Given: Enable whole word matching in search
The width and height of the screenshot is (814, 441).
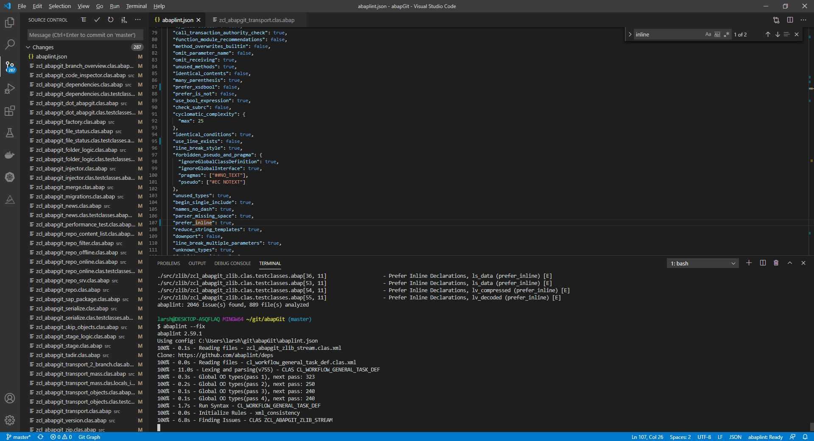Looking at the screenshot, I should click(x=717, y=34).
